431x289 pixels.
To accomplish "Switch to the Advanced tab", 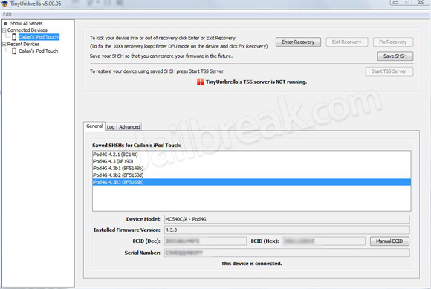I will 129,126.
